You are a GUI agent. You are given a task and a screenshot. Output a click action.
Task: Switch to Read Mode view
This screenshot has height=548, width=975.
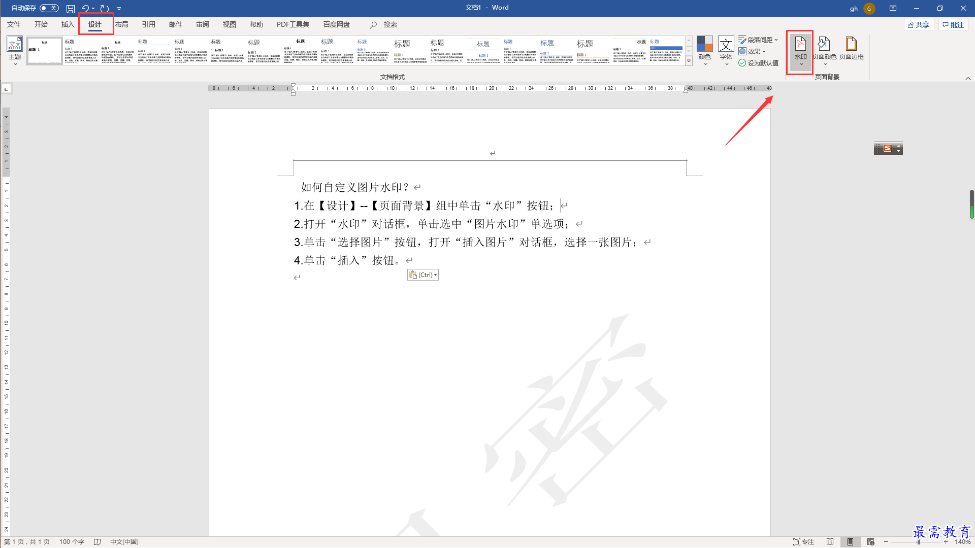pos(830,542)
